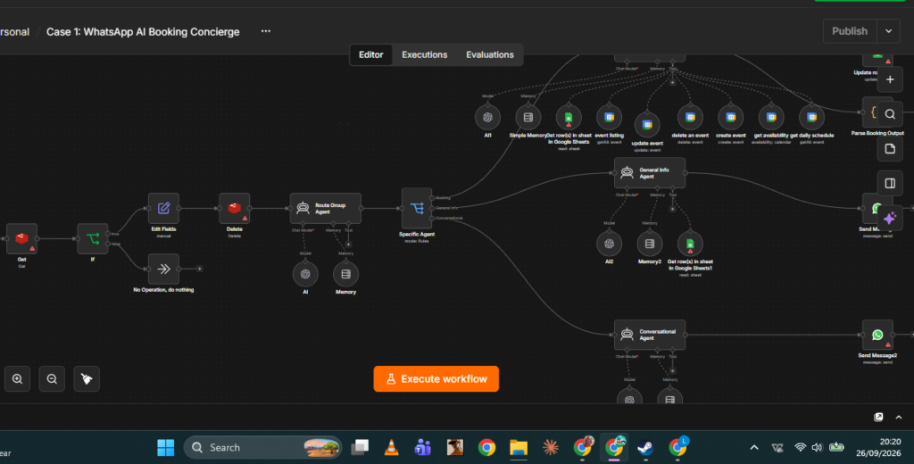
Task: Tidy up the workflow with the broom icon
Action: (87, 379)
